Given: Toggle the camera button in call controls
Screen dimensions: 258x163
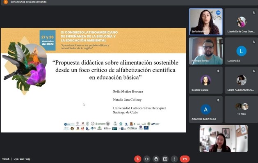Looking at the screenshot, I should point(147,159).
